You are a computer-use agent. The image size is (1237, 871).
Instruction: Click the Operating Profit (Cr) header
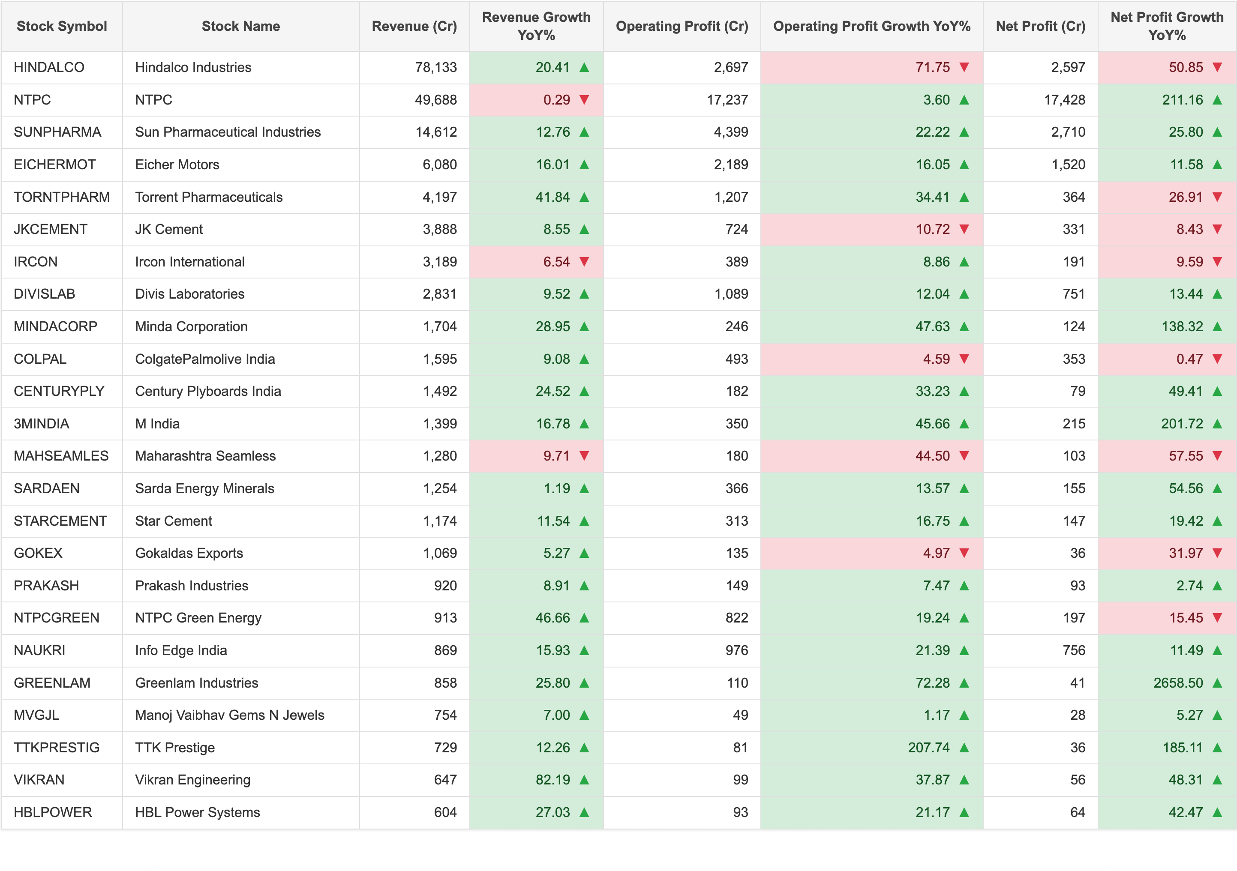coord(682,26)
